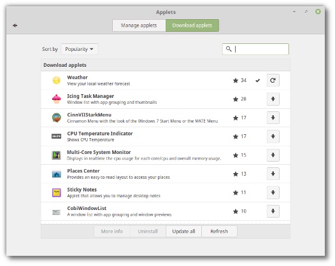Click the Weather score value 34
This screenshot has height=266, width=335.
click(x=243, y=80)
